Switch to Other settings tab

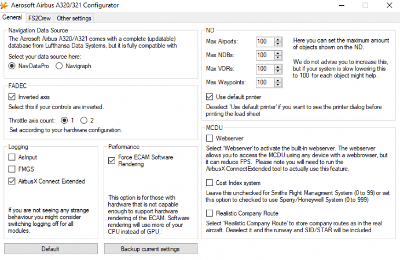[74, 18]
